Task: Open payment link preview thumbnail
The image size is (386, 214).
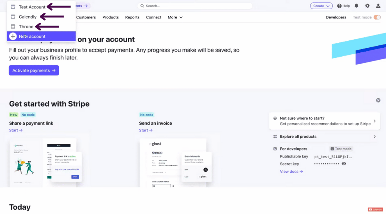Action: coord(46,162)
